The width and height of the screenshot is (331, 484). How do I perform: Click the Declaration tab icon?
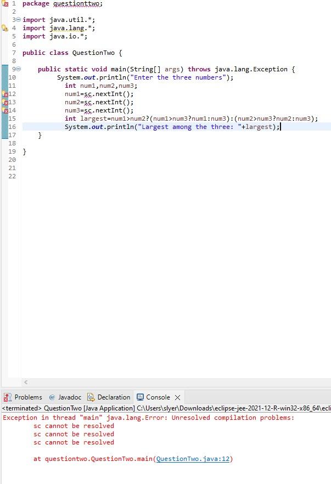point(91,397)
